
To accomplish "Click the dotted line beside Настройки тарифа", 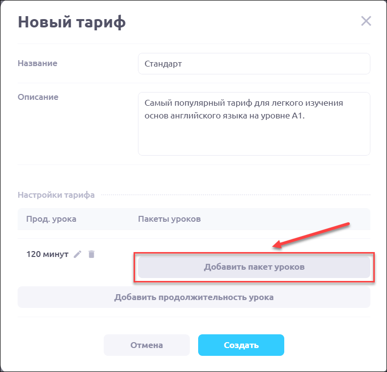I will [235, 195].
